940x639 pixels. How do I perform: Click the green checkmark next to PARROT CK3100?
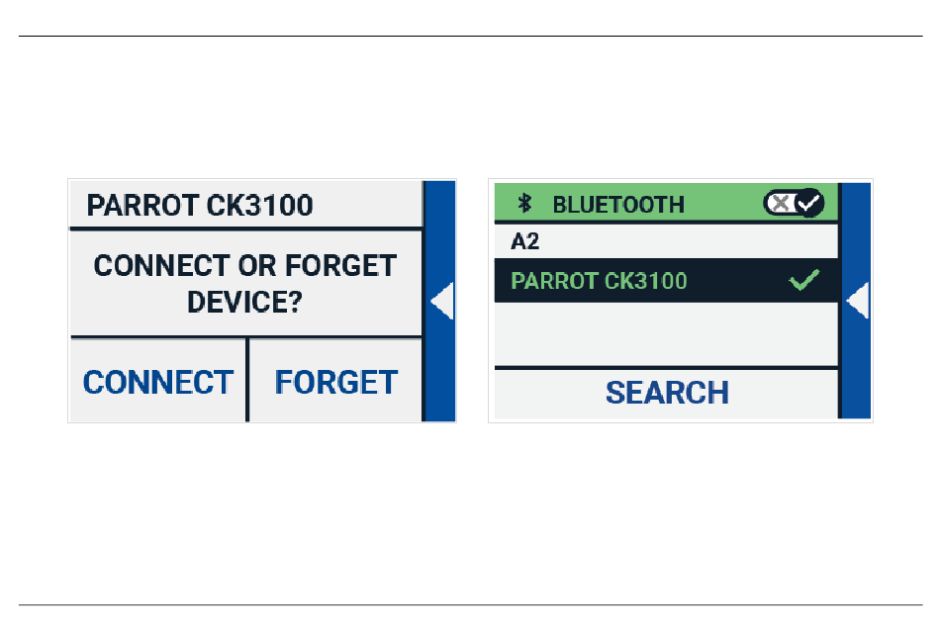pyautogui.click(x=803, y=280)
